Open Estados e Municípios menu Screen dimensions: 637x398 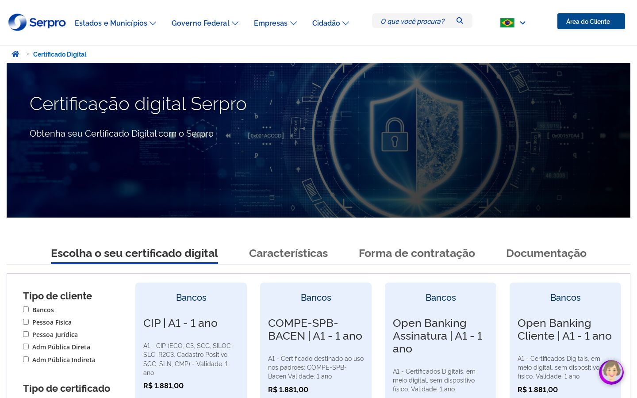tap(115, 23)
